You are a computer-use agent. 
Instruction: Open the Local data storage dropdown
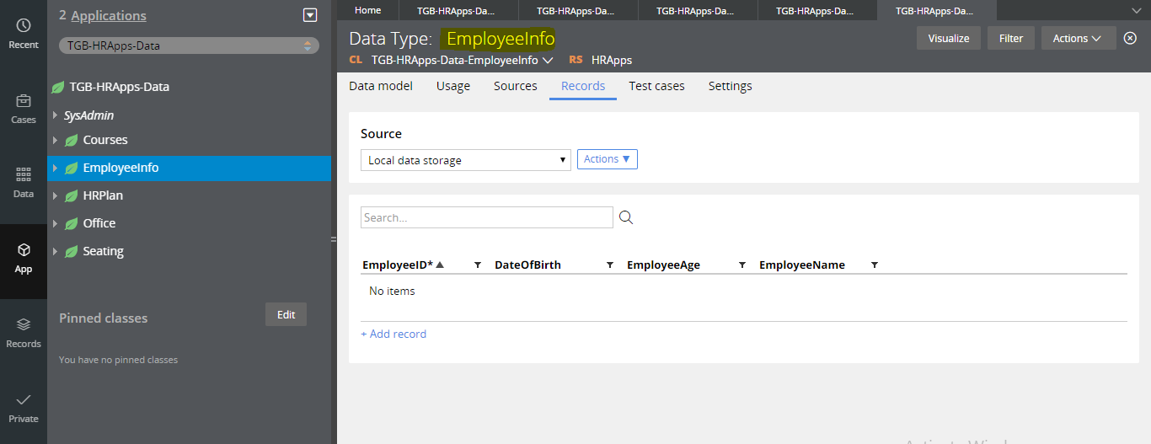coord(465,160)
